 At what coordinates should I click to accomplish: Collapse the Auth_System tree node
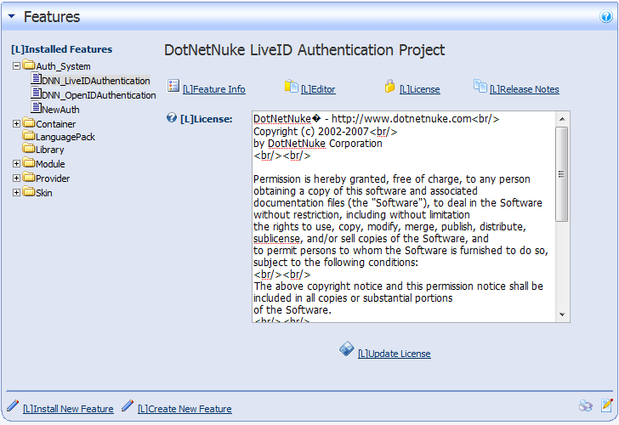16,66
